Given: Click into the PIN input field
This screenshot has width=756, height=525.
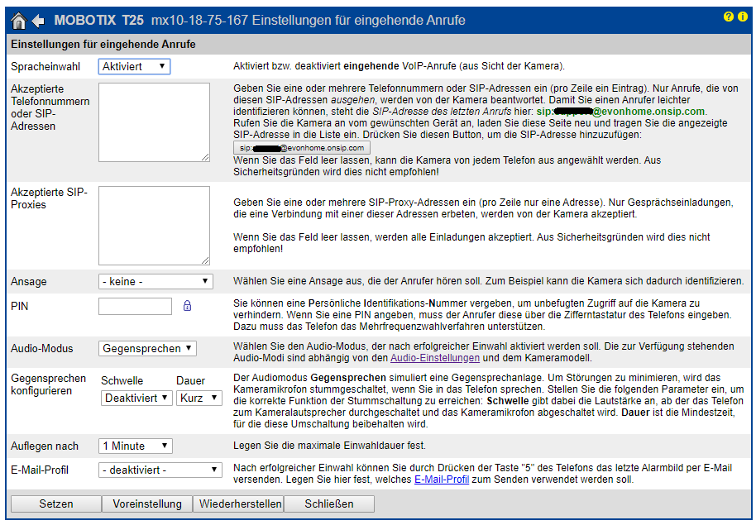Looking at the screenshot, I should [x=135, y=306].
